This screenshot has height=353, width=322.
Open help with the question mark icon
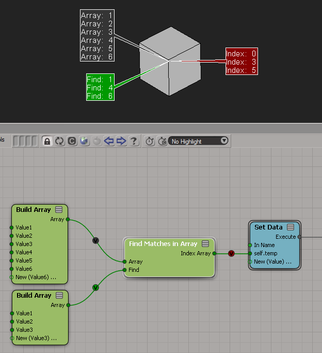(x=134, y=141)
